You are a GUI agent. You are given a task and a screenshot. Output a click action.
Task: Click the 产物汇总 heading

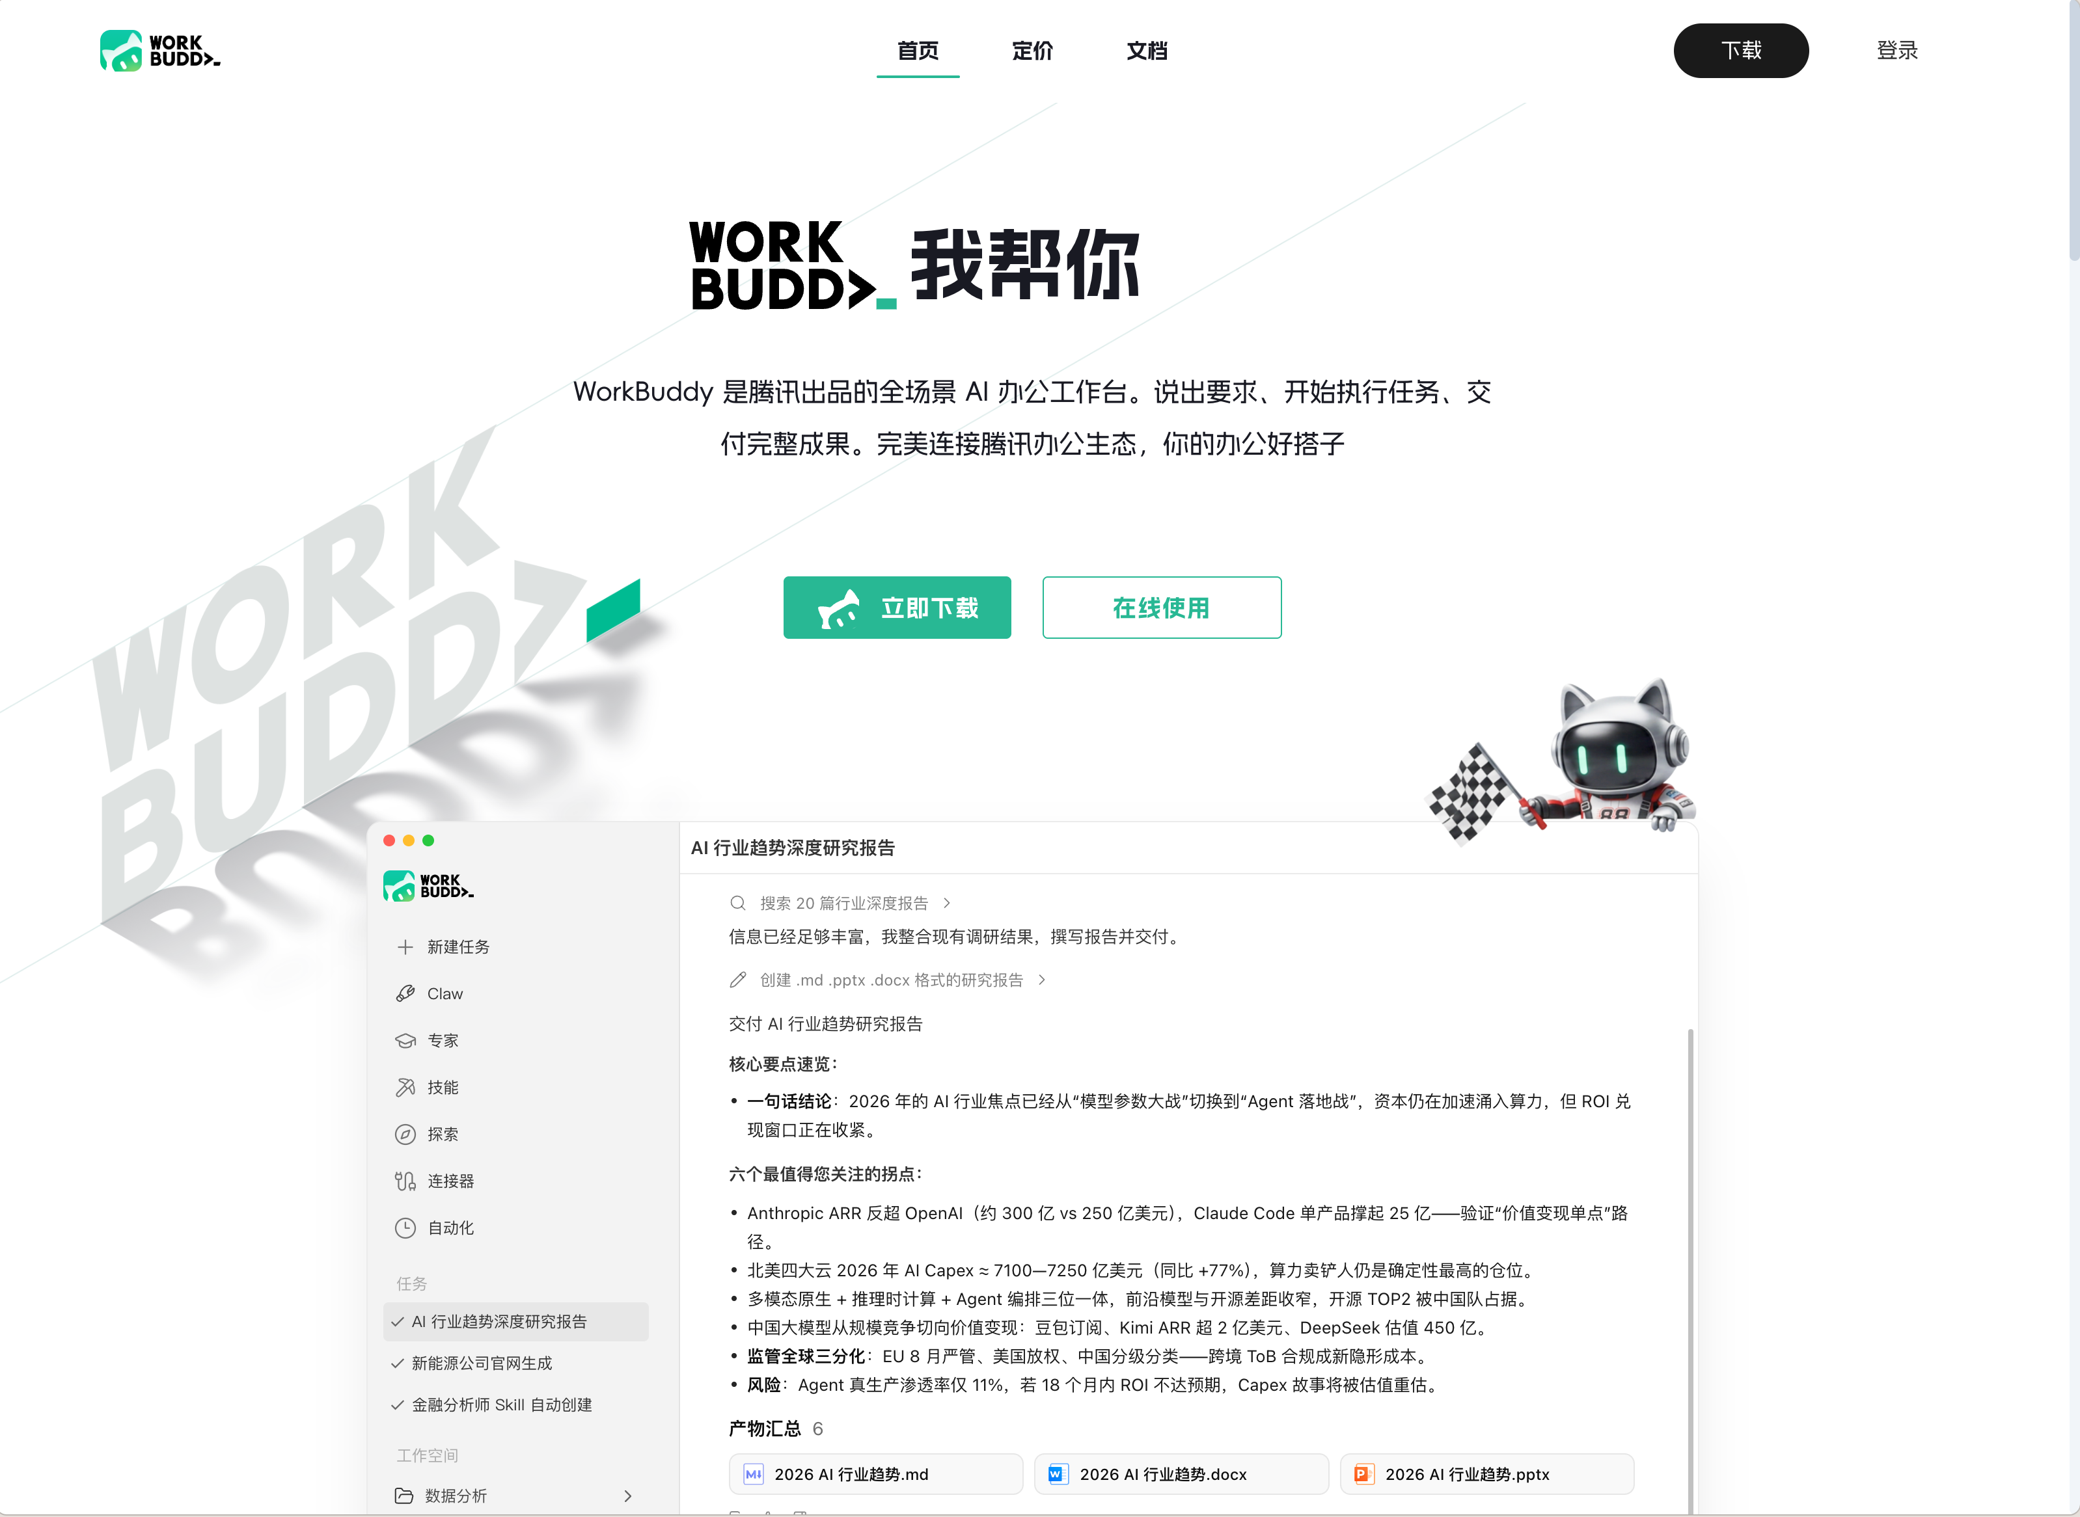765,1429
